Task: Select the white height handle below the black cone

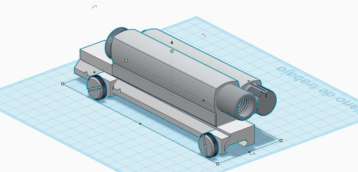Action: coord(172,51)
